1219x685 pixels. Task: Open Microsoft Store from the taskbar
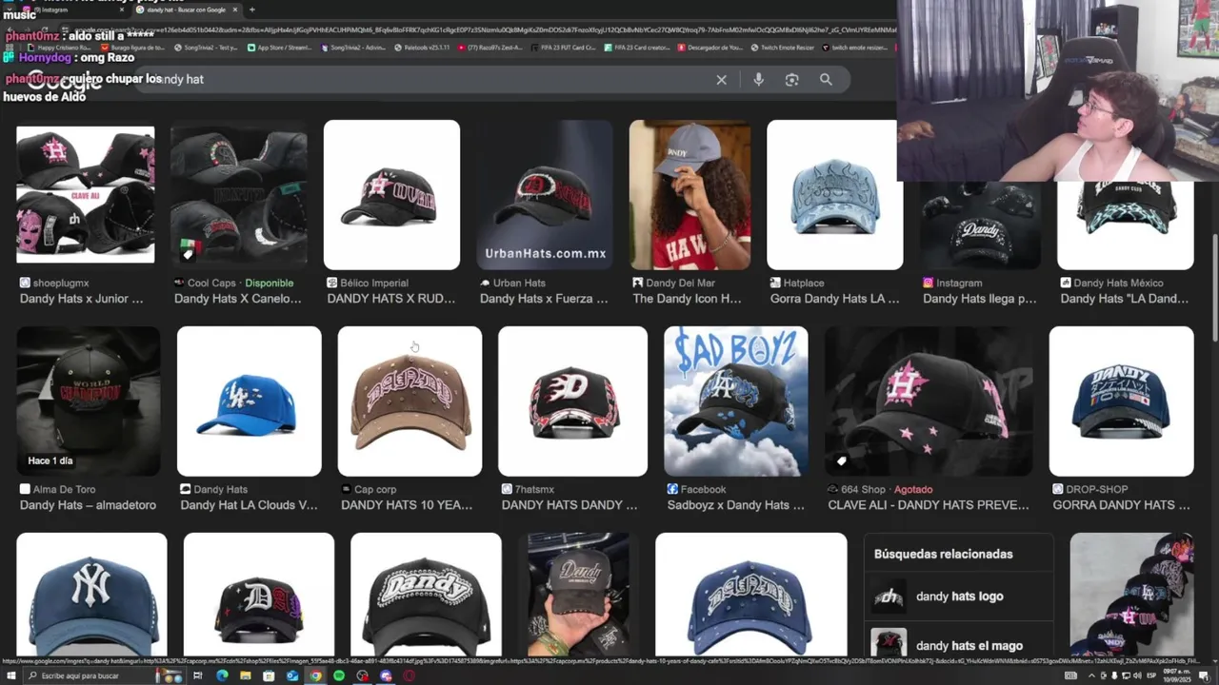tap(269, 675)
